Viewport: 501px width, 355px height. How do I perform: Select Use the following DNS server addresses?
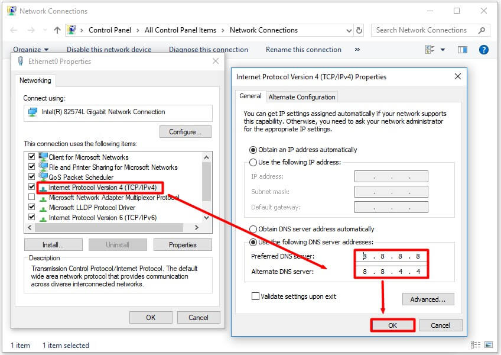pyautogui.click(x=253, y=242)
